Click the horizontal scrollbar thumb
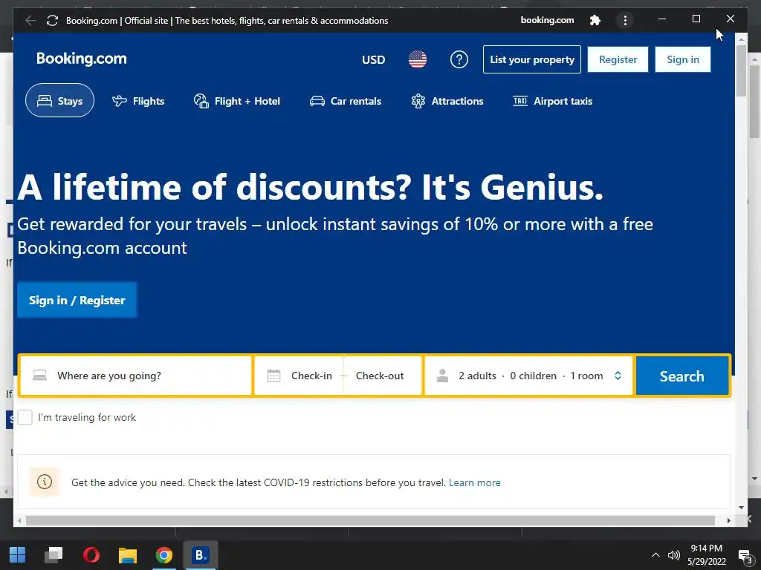 [370, 520]
